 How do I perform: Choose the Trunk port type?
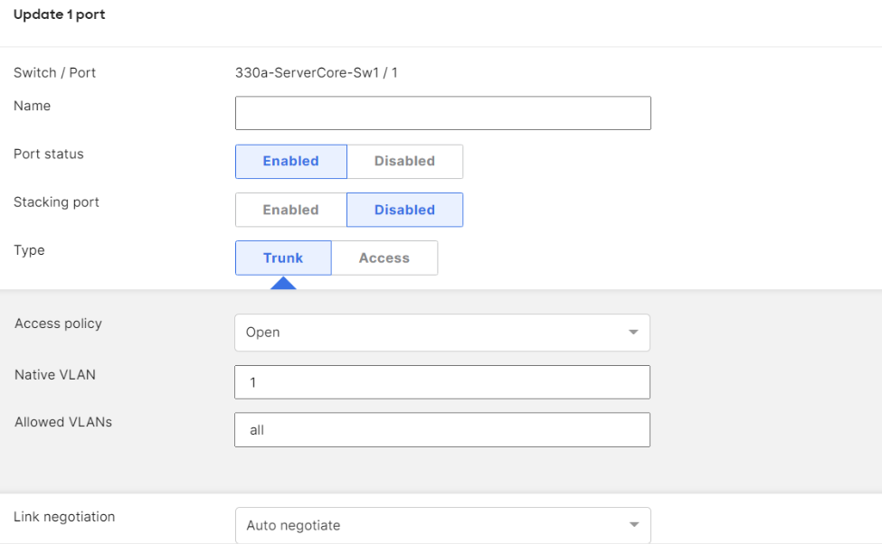pos(283,258)
